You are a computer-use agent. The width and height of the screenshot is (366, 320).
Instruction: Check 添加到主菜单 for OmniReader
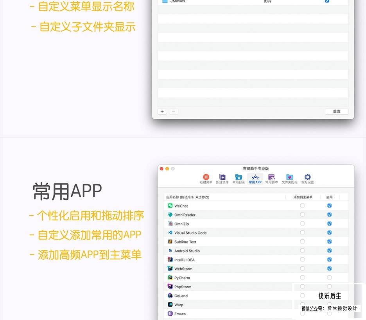[302, 215]
